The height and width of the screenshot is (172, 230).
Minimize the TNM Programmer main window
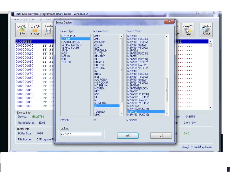200,13
